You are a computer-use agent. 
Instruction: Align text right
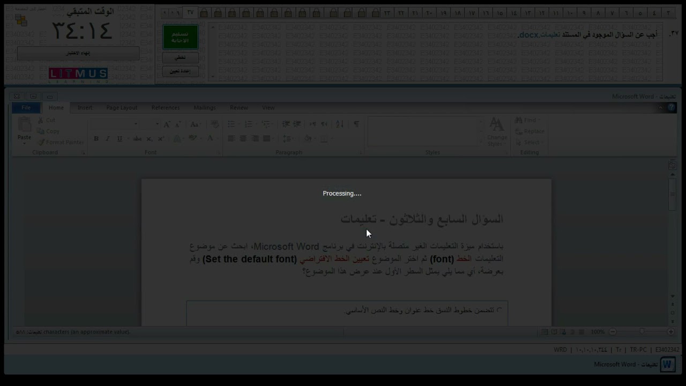pyautogui.click(x=255, y=138)
